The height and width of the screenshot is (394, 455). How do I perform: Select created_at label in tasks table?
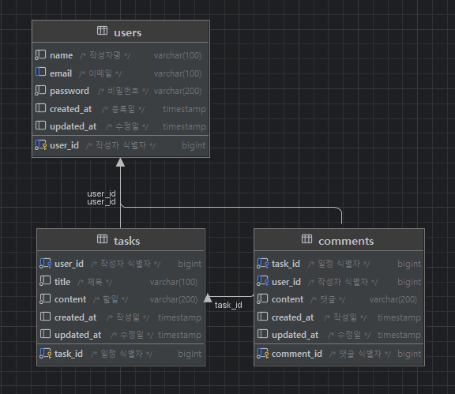75,317
